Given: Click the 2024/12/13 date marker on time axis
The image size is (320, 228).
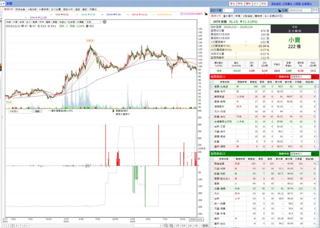Looking at the screenshot, I should [x=196, y=219].
